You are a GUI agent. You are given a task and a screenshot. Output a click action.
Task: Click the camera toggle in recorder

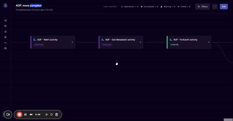[x=8, y=115]
